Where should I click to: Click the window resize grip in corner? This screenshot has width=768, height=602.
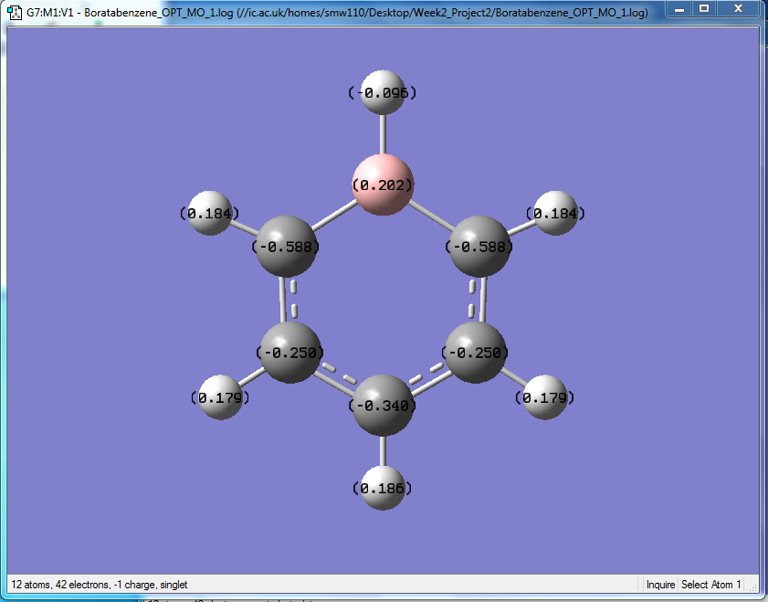pyautogui.click(x=753, y=586)
